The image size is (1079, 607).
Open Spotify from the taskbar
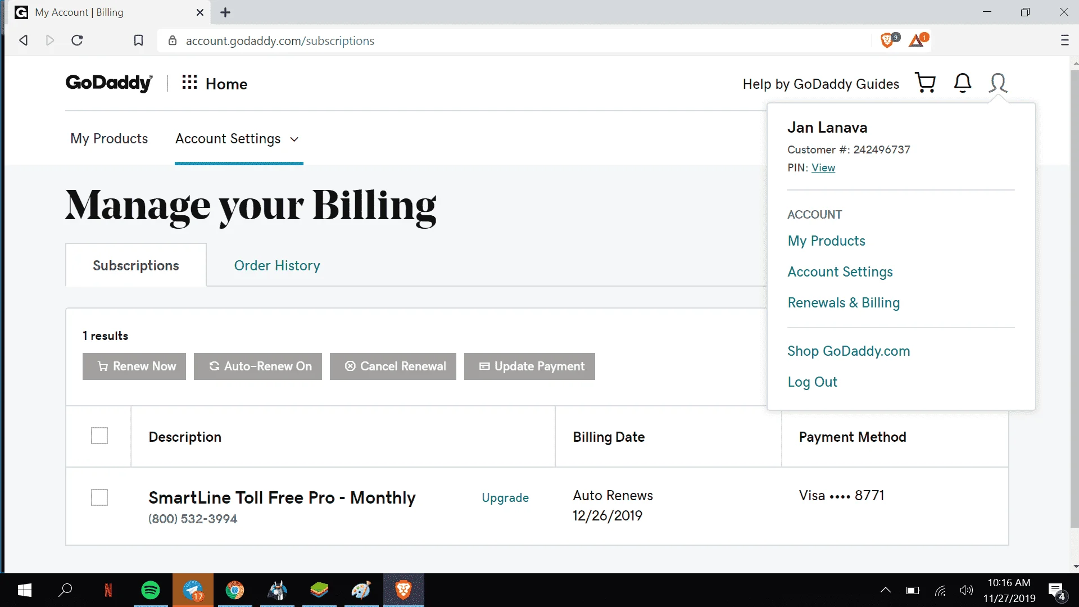[151, 590]
